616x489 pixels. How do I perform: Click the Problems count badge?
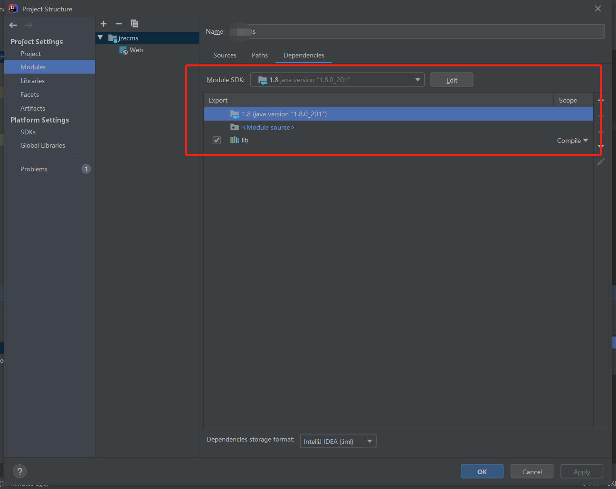[x=86, y=169]
